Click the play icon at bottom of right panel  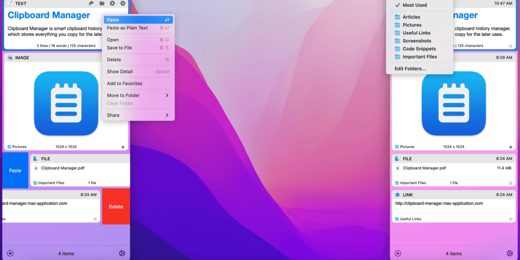coord(398,253)
